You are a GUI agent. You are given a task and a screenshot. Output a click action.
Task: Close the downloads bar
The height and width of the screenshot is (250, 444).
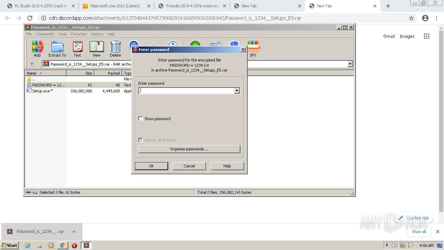[437, 232]
